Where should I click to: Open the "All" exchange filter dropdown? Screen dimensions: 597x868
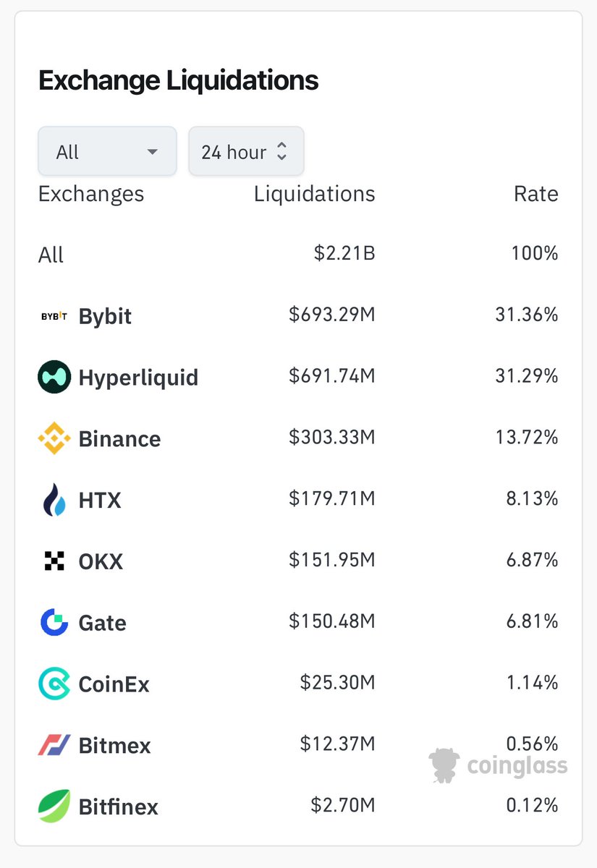107,152
